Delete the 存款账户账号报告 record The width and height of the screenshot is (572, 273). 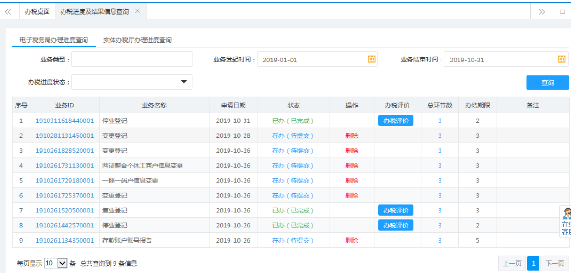[x=352, y=241]
